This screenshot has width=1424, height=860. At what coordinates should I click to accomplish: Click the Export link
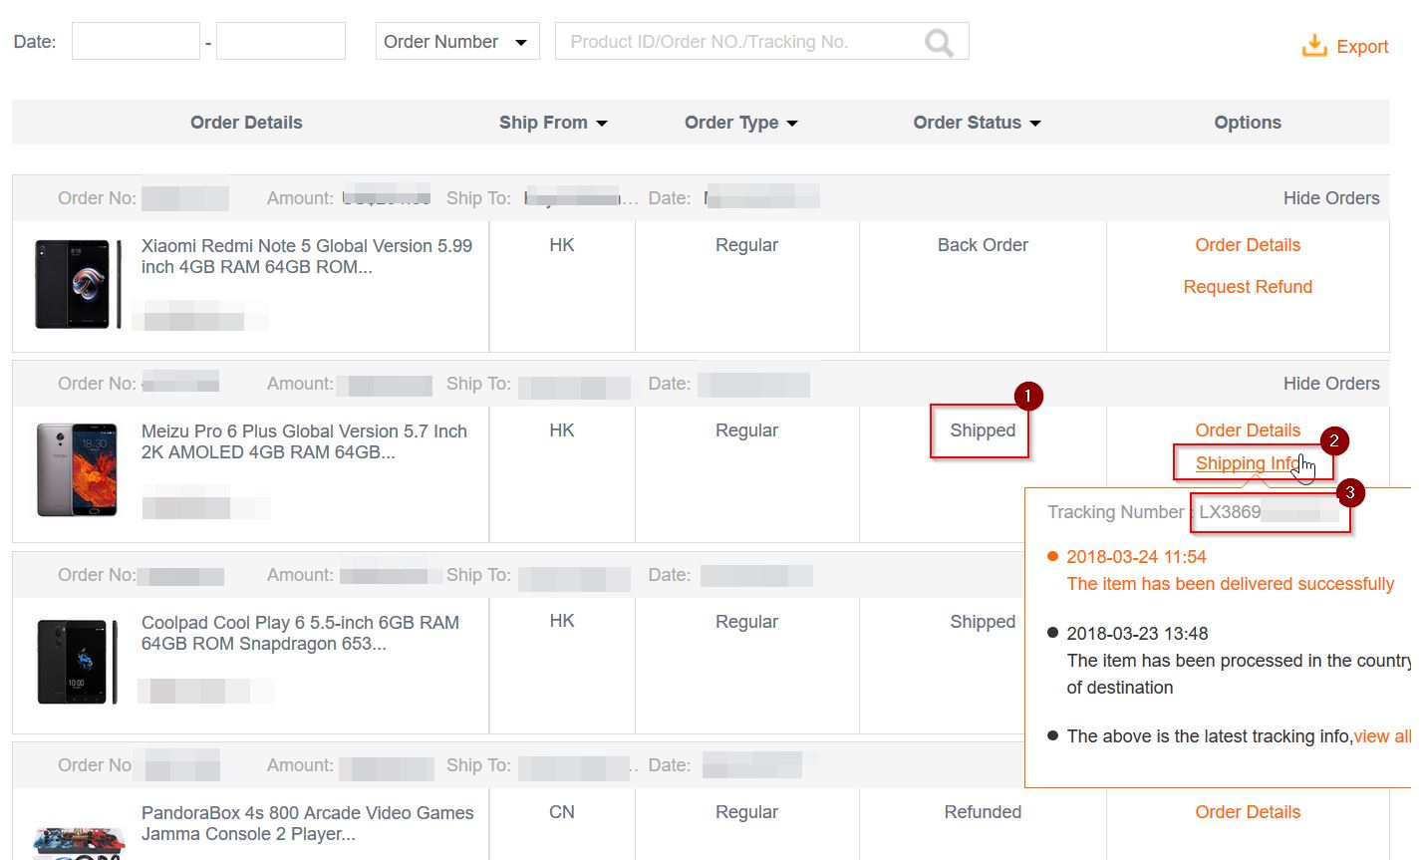[x=1362, y=47]
